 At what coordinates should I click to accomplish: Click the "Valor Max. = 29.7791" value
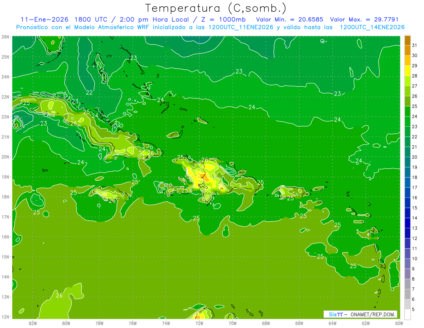tap(364, 19)
